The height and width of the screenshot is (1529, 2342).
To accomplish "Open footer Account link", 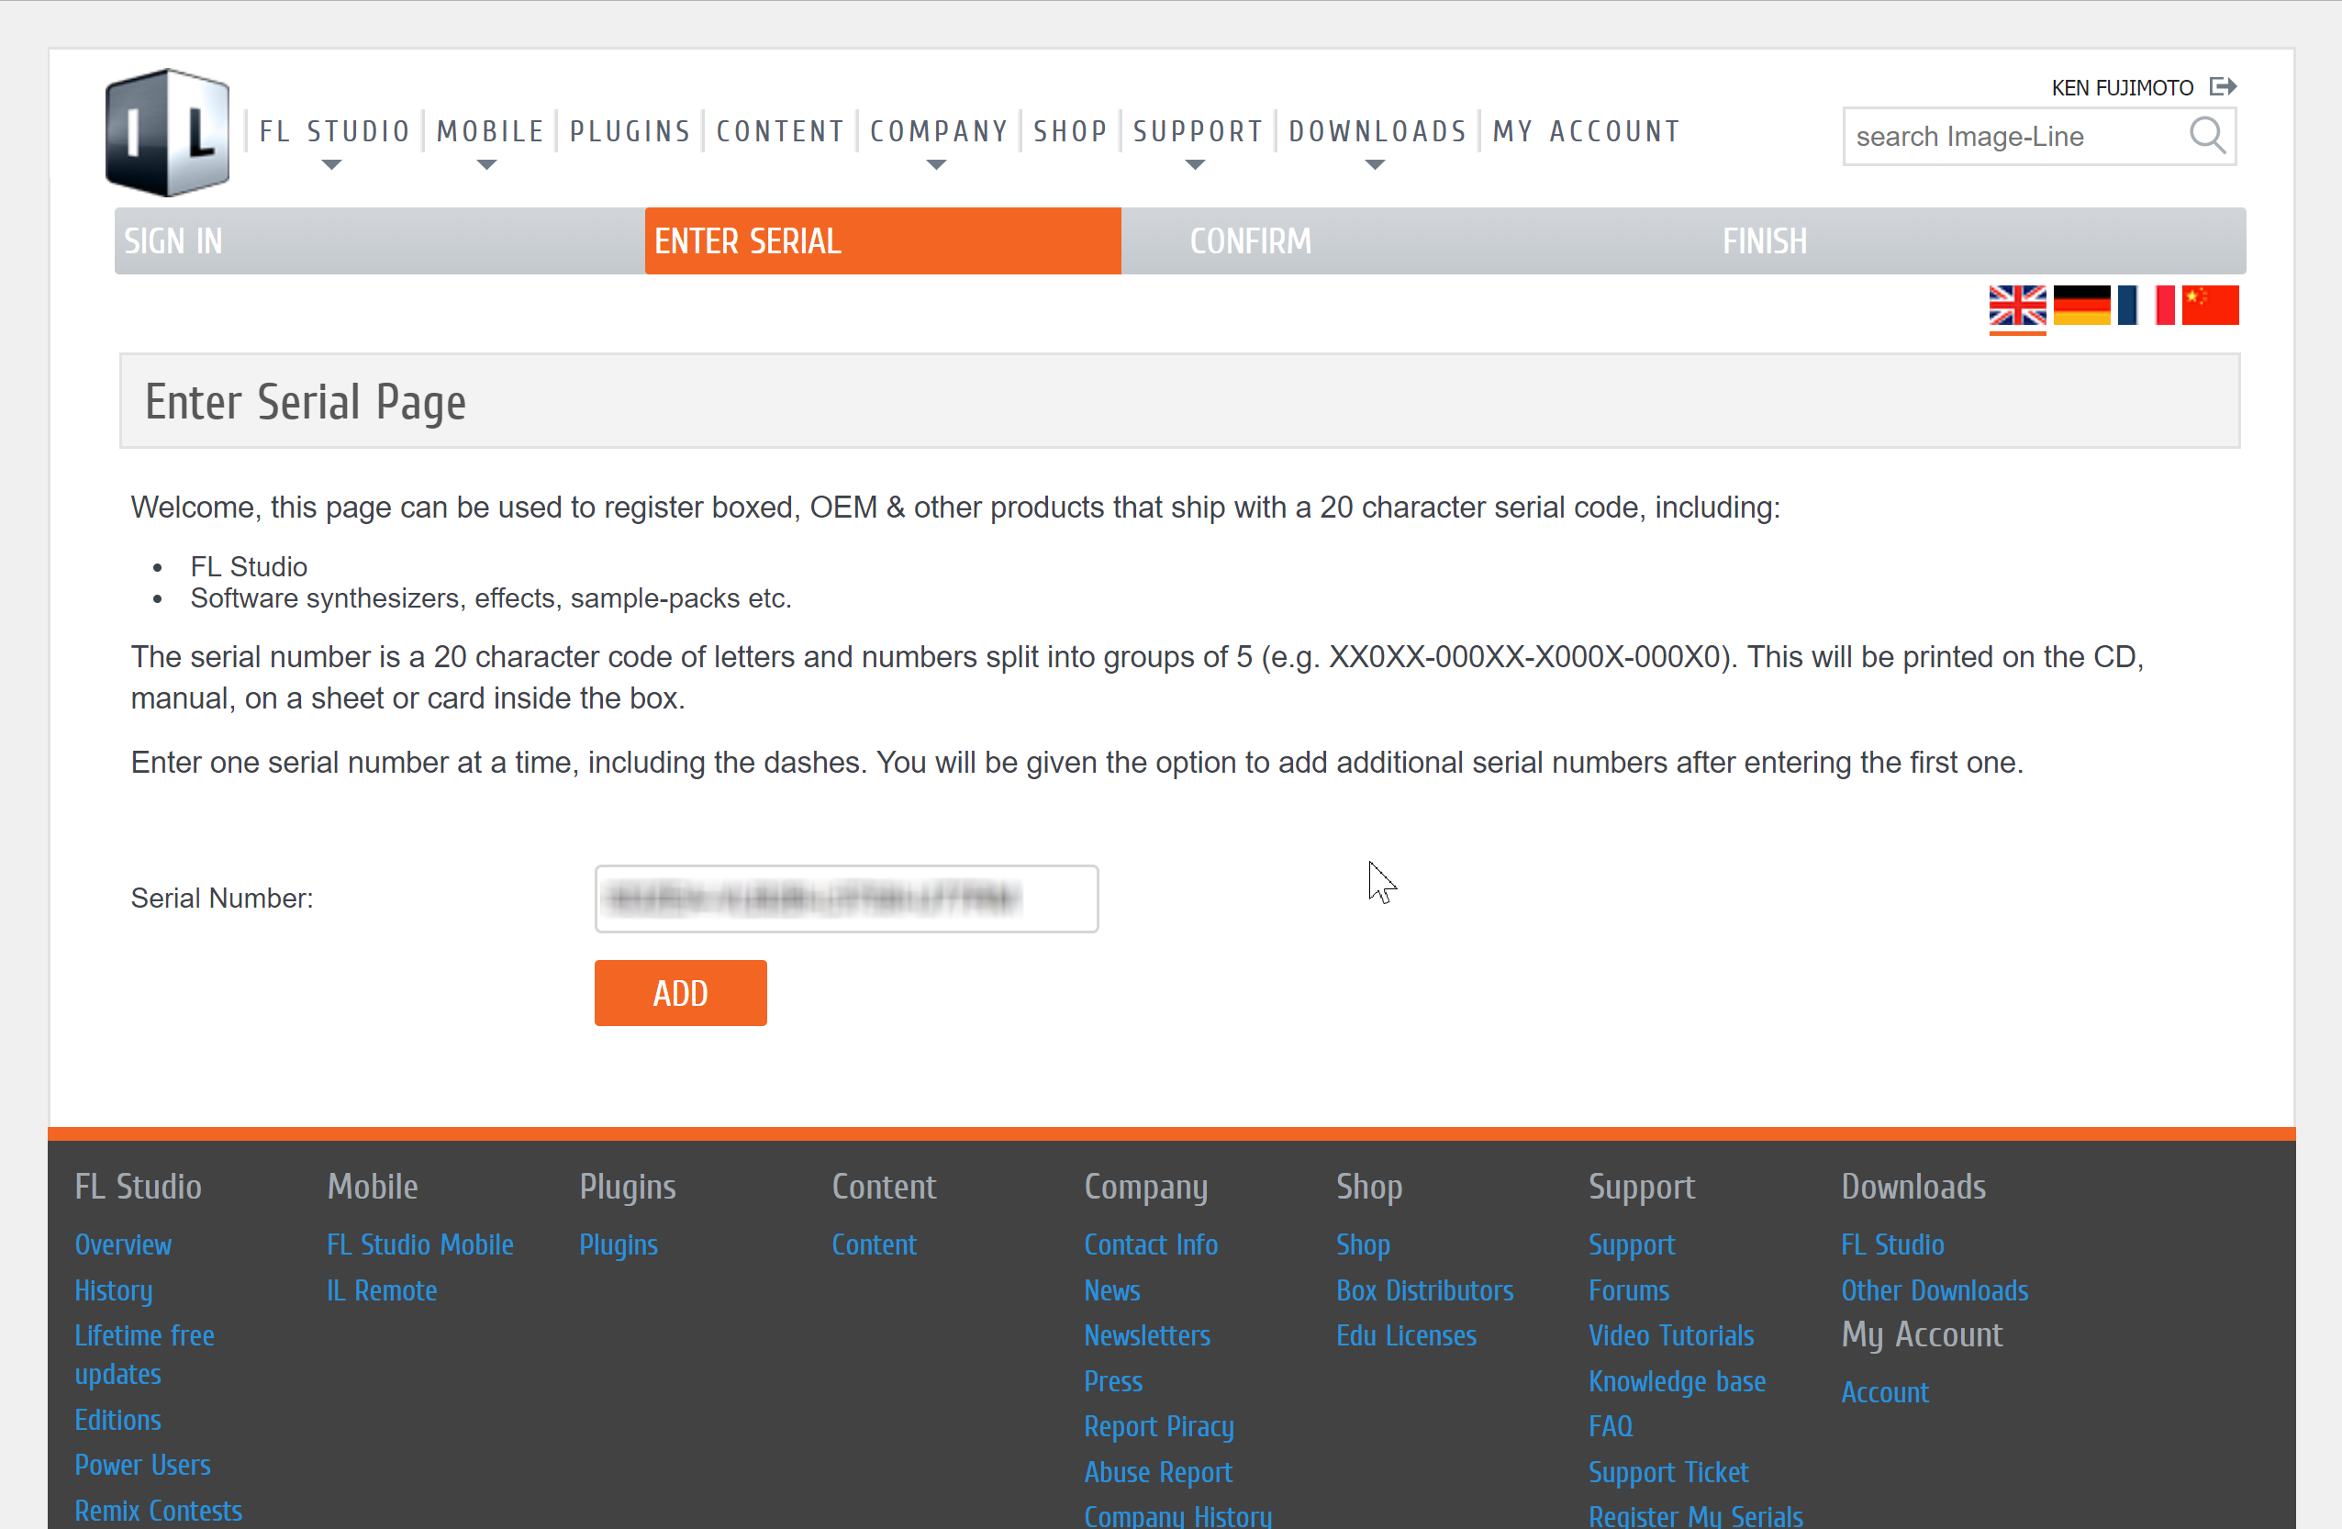I will (x=1884, y=1392).
